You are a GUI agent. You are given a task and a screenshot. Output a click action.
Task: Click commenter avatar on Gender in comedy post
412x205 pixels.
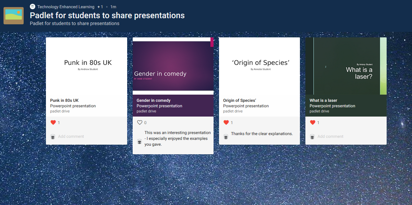tap(140, 141)
